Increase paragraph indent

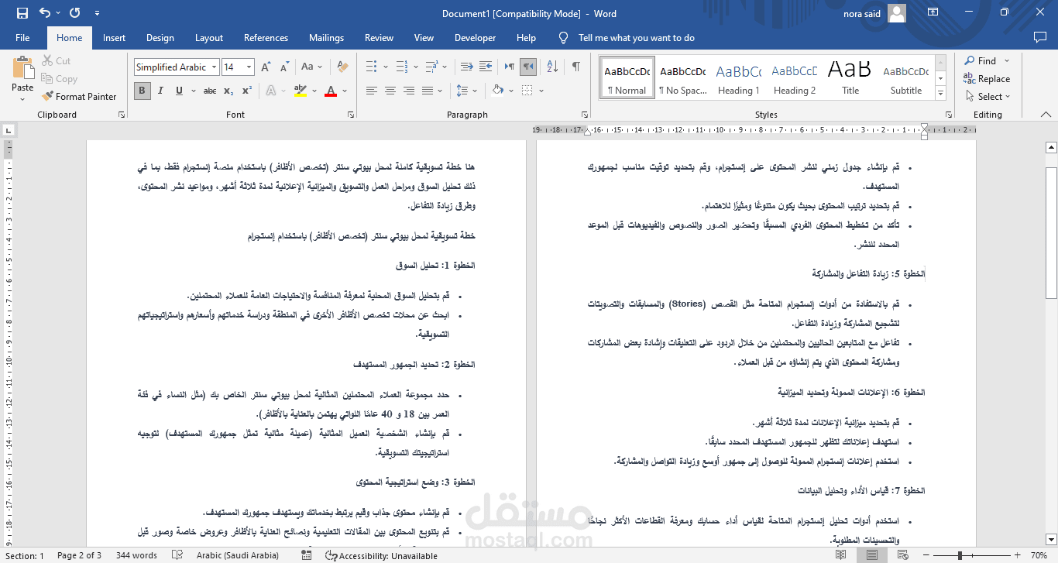[x=486, y=67]
